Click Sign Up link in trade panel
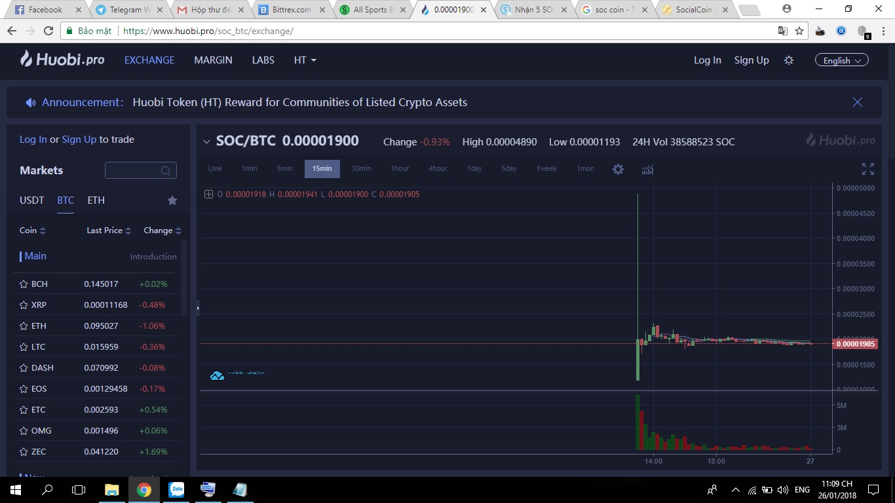 79,140
